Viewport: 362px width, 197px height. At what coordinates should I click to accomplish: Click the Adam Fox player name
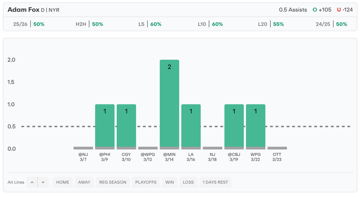tap(23, 10)
